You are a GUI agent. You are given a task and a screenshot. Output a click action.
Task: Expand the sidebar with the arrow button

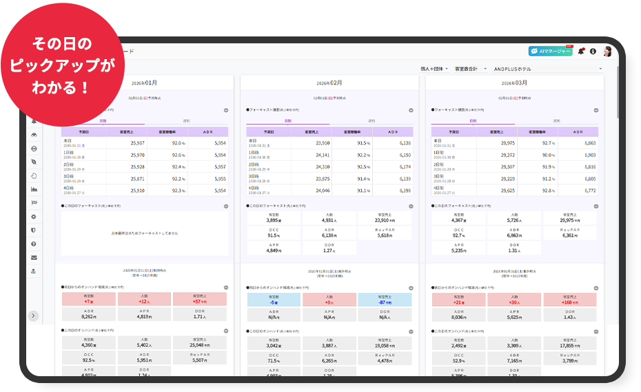click(34, 316)
